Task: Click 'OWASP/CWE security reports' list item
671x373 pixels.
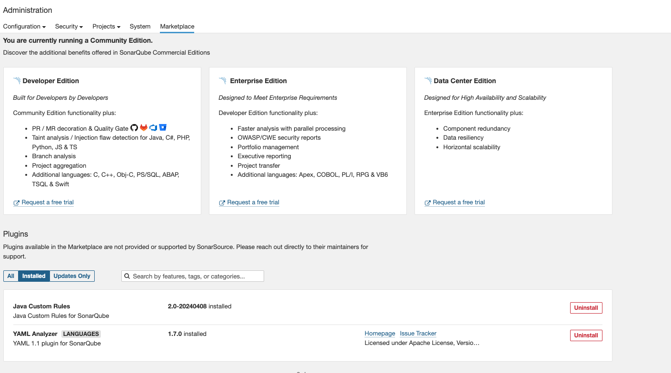Action: (x=279, y=138)
